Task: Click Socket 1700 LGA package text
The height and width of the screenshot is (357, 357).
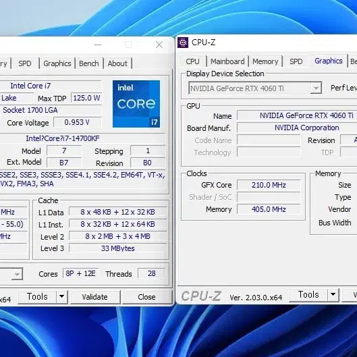Action: pyautogui.click(x=30, y=110)
